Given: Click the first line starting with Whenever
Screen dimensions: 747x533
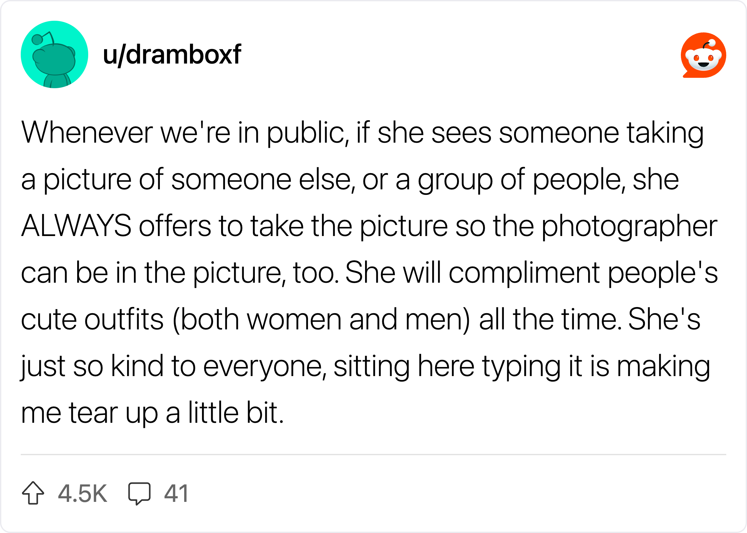Looking at the screenshot, I should (362, 133).
